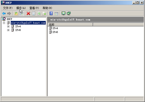Open Help with the blue question mark icon

point(51,14)
